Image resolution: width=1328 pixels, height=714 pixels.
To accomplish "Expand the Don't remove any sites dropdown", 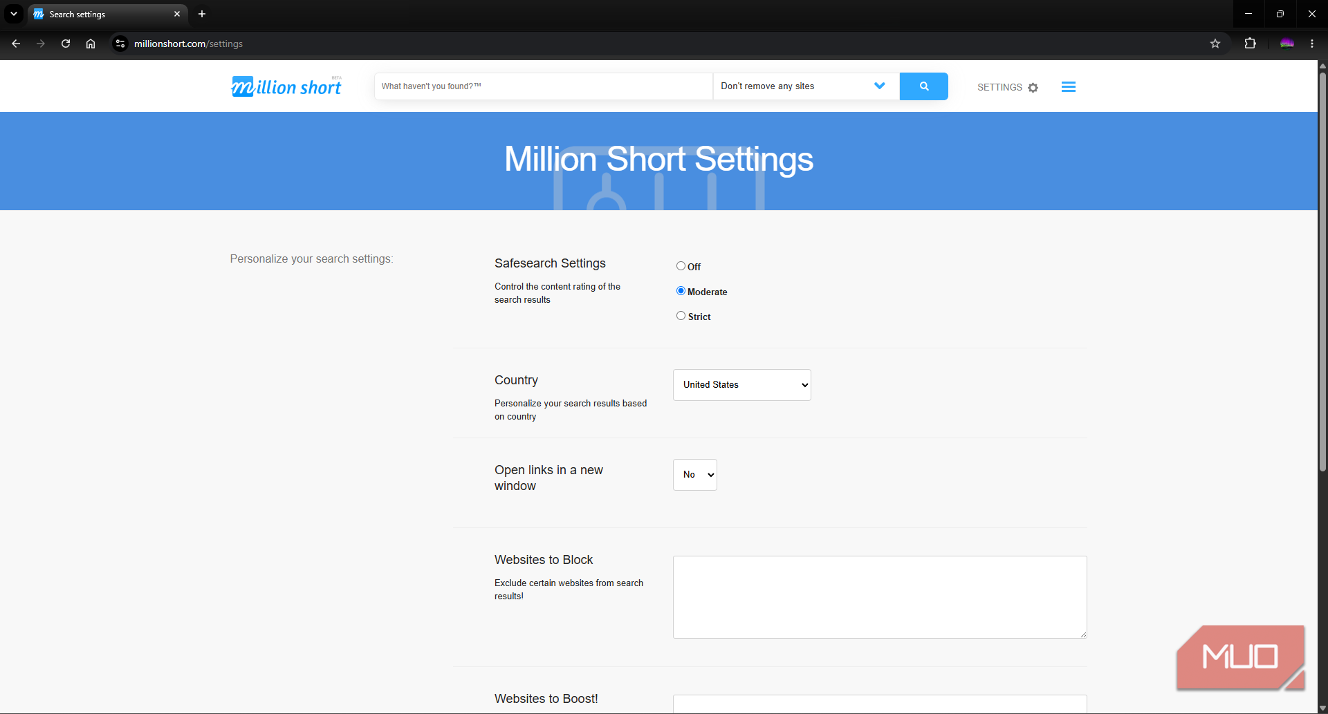I will [806, 86].
